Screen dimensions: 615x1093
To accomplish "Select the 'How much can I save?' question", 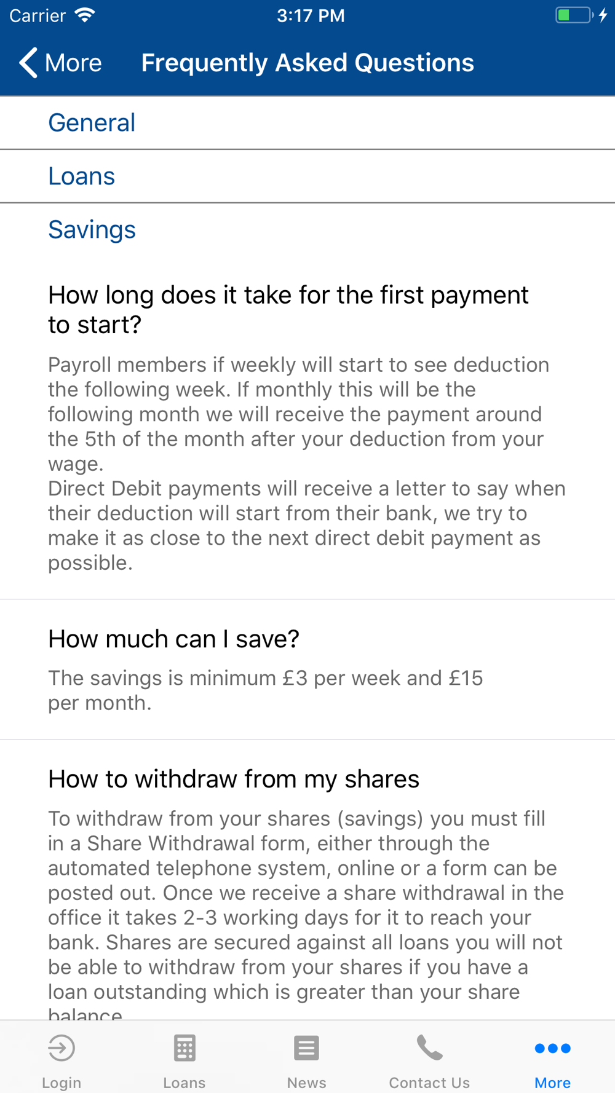I will 173,639.
